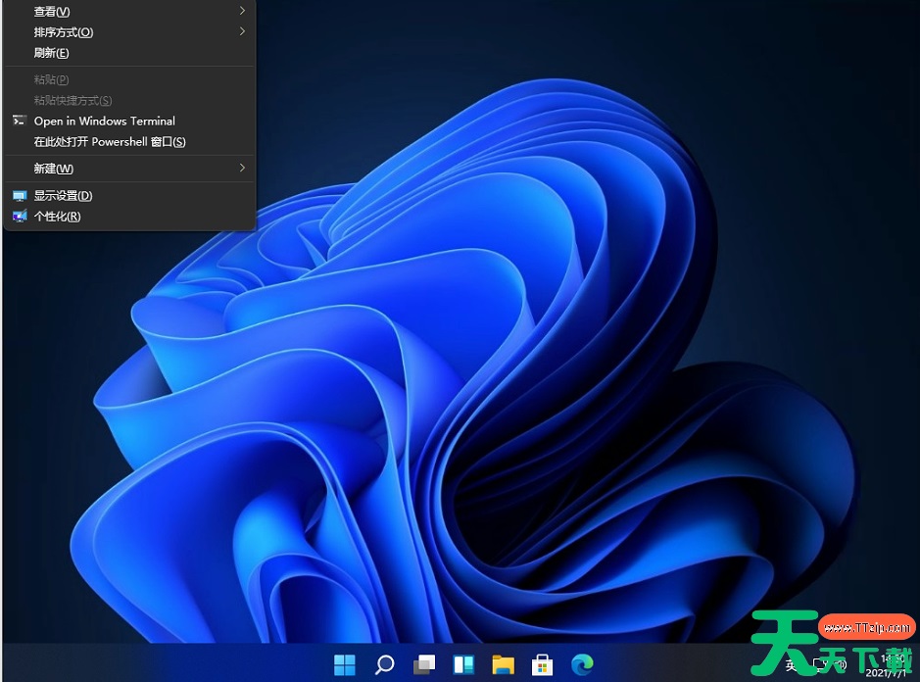Launch Microsoft Edge from the taskbar
The height and width of the screenshot is (682, 920).
pyautogui.click(x=582, y=664)
